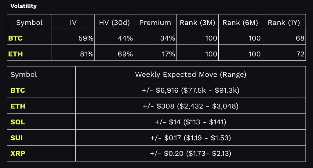Click ETH's 1Y rank value 72
Screen dimensions: 313x168
(300, 54)
